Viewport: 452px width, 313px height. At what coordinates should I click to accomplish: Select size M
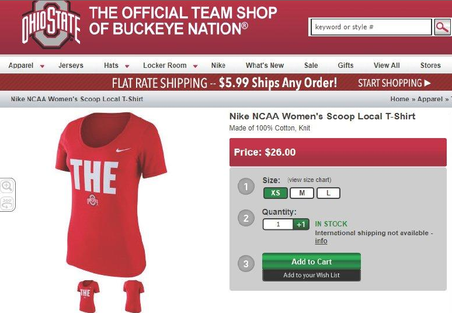pyautogui.click(x=302, y=193)
